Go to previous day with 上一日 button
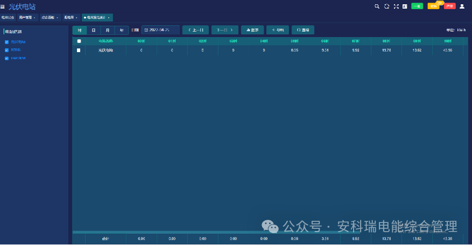Image resolution: width=472 pixels, height=245 pixels. pos(195,30)
